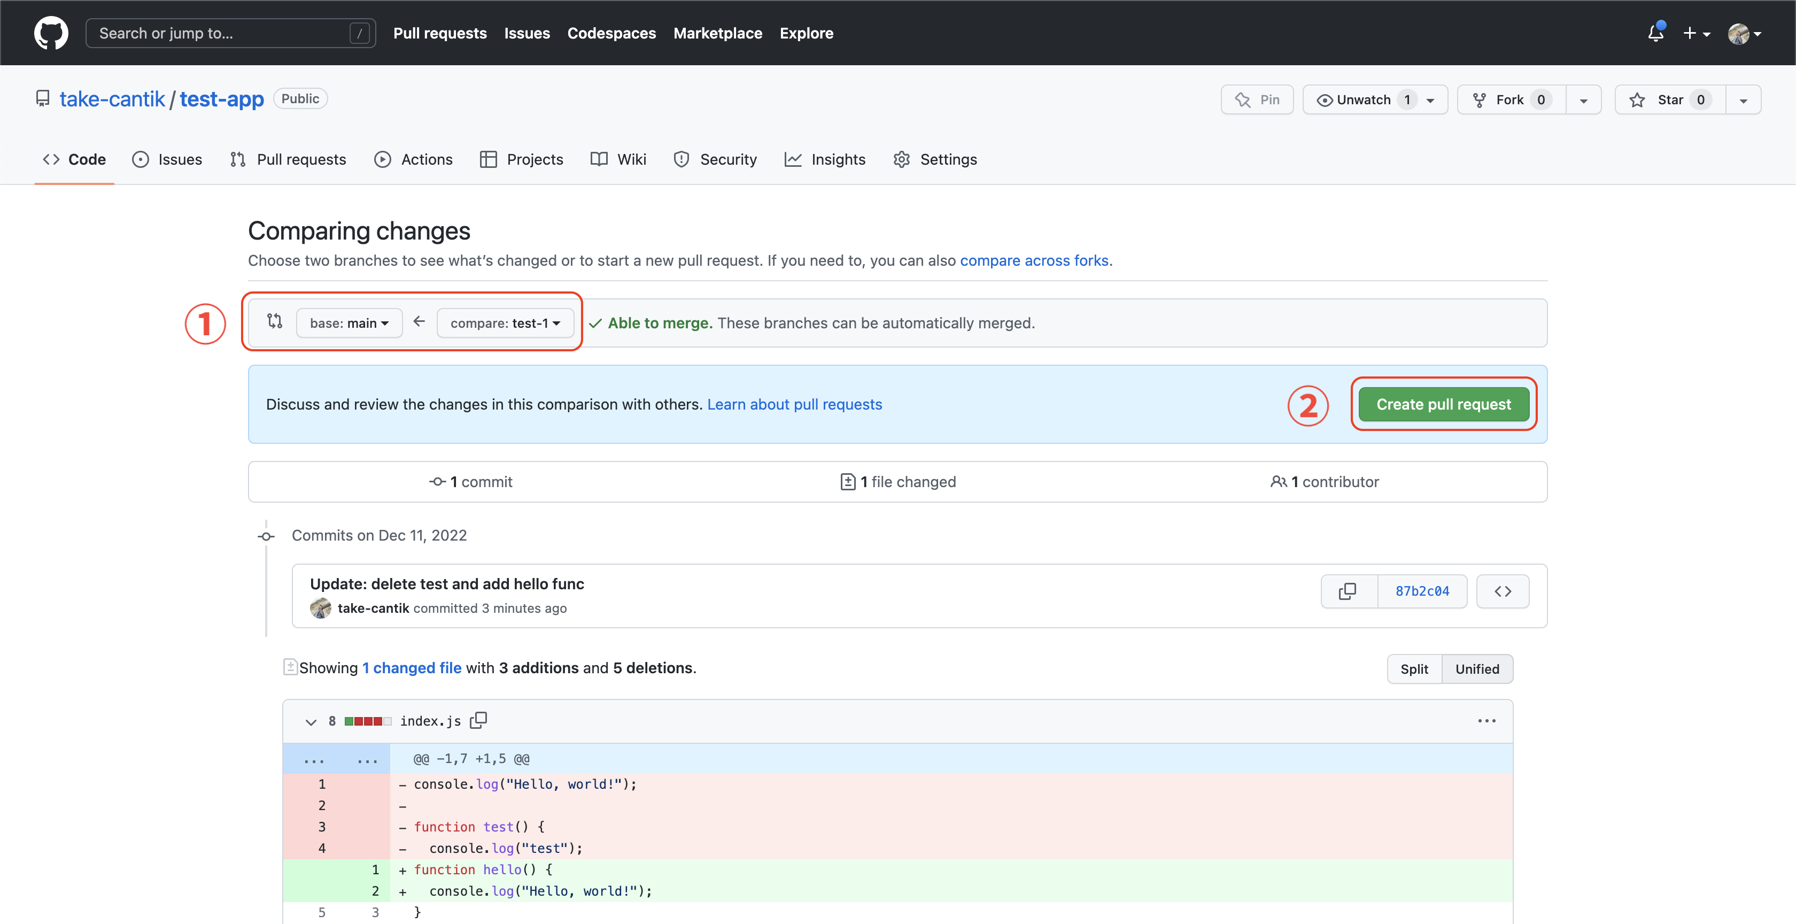The width and height of the screenshot is (1796, 924).
Task: Copy full commit SHA icon
Action: [x=1348, y=591]
